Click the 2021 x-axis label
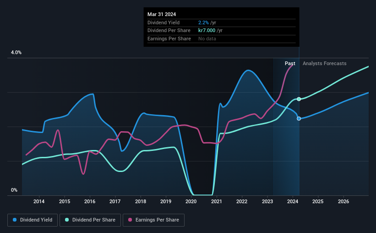This screenshot has height=233, width=376. pos(216,201)
